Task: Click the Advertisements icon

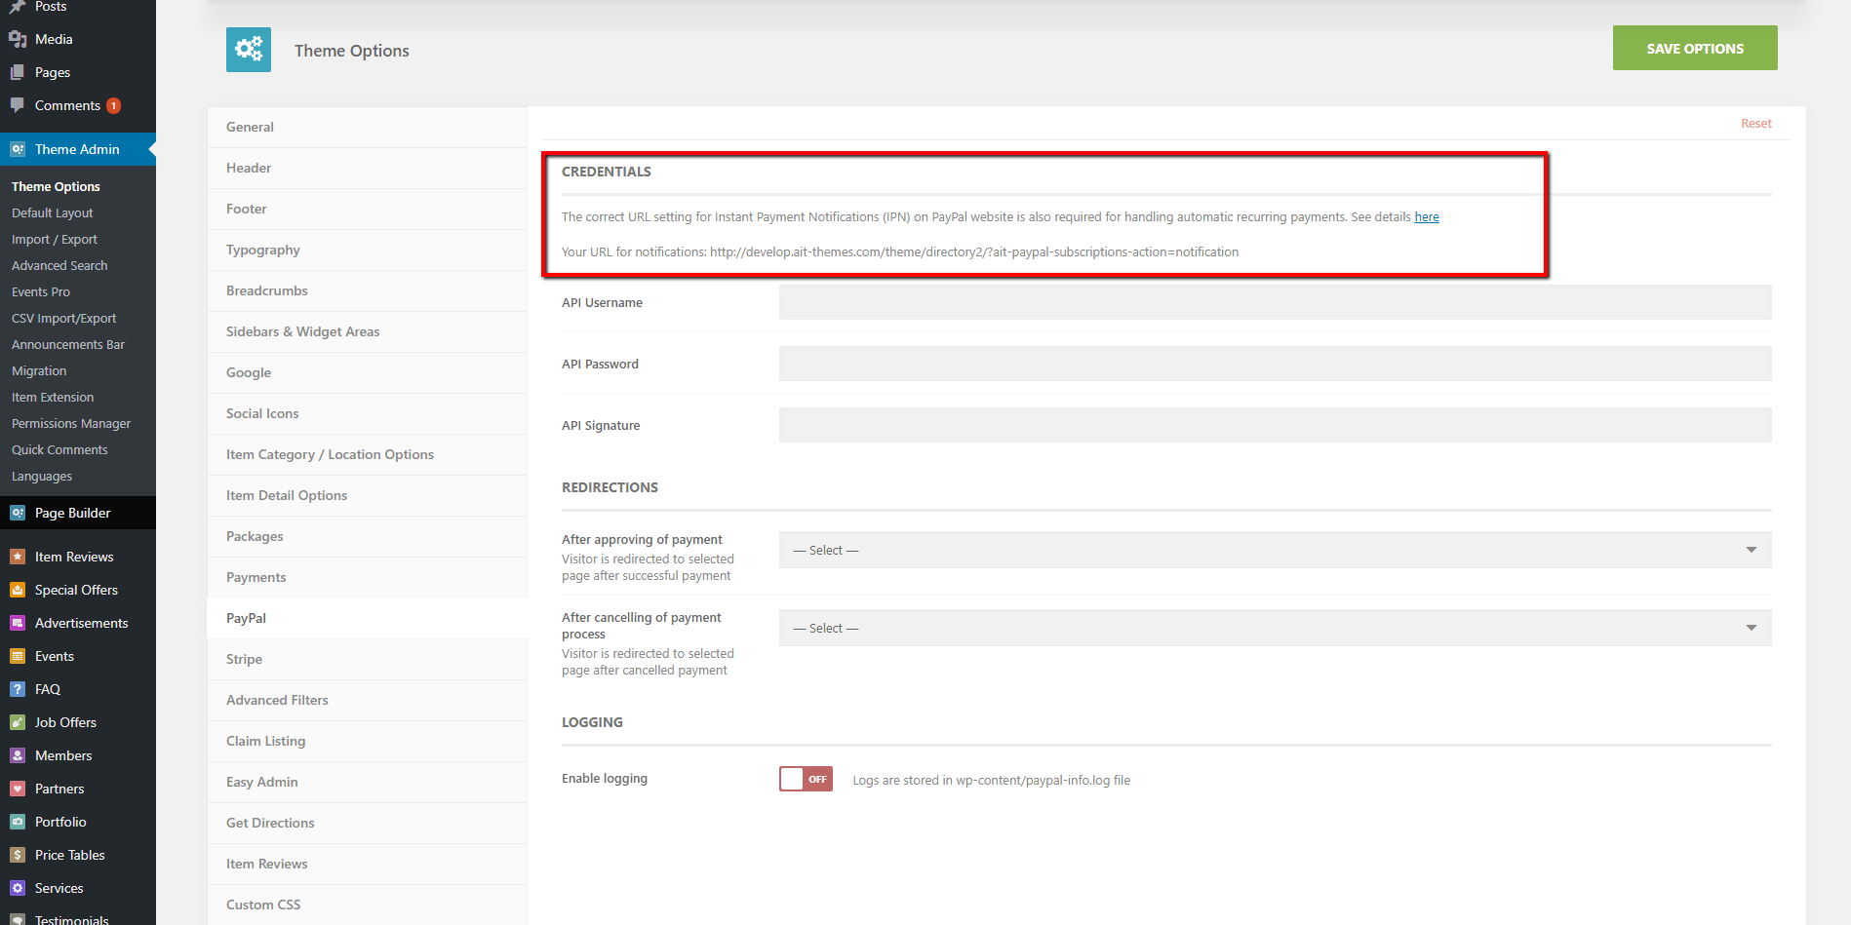Action: click(x=18, y=623)
